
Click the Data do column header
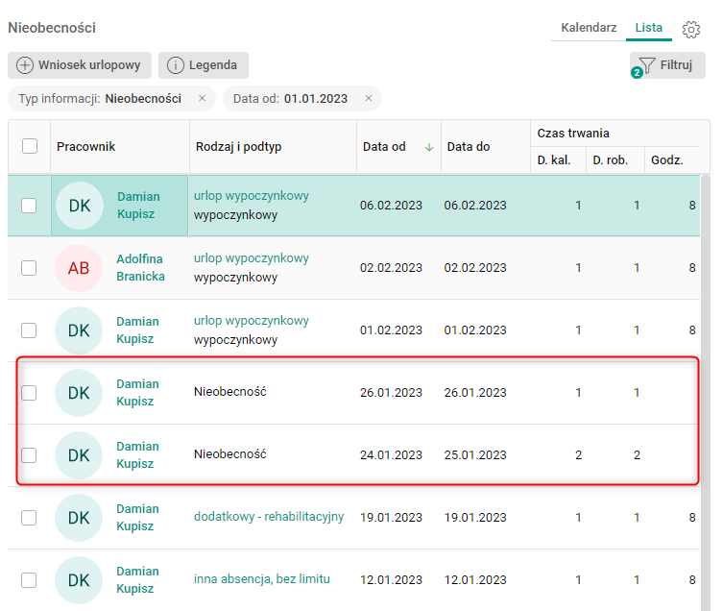coord(469,147)
